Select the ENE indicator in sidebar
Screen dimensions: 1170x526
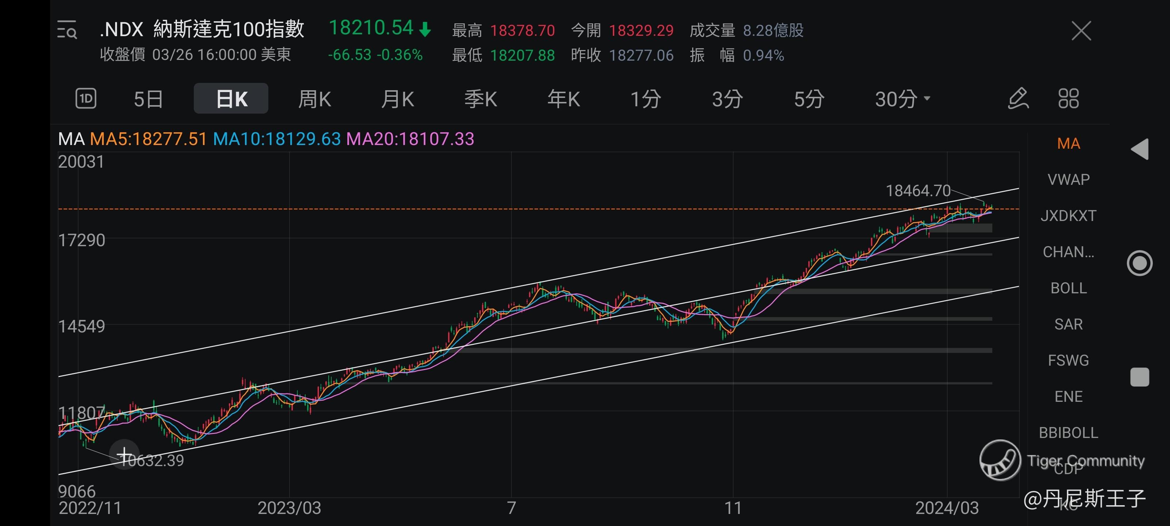[x=1068, y=397]
